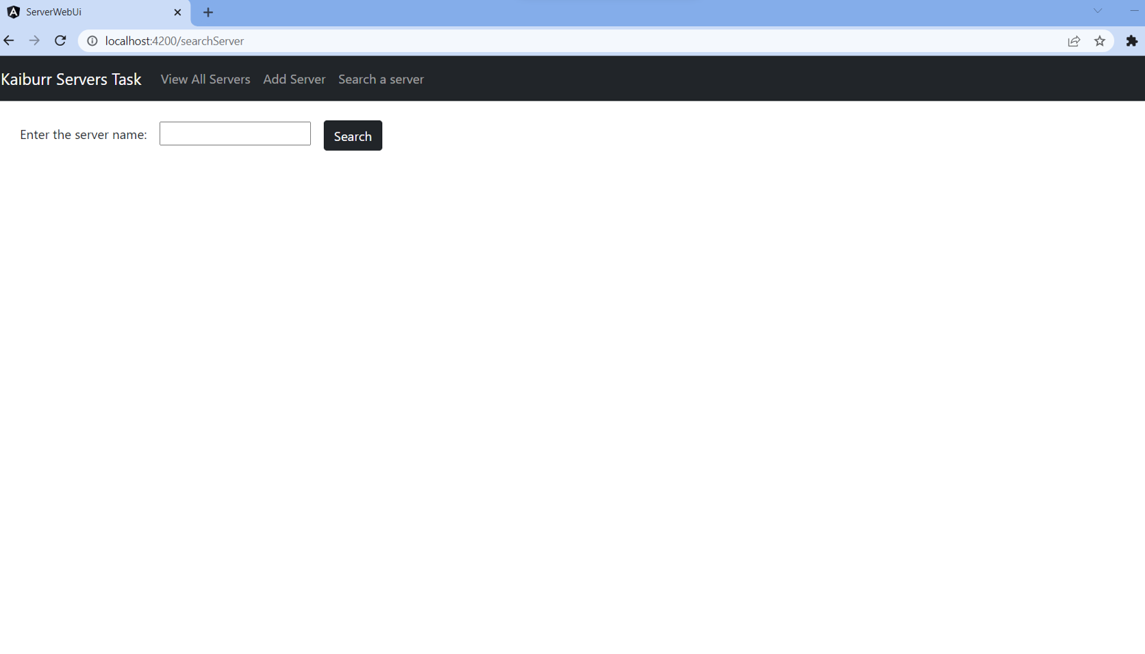Open the browser extensions puzzle icon
The image size is (1145, 654).
coord(1131,41)
